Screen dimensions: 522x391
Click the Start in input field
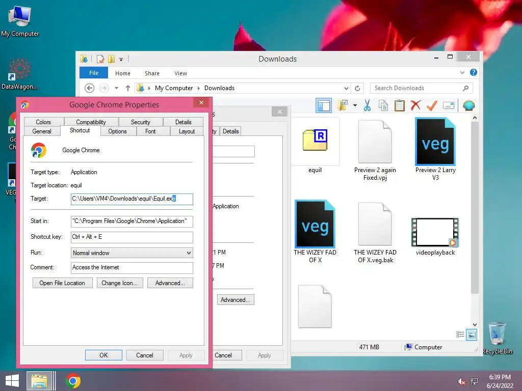pos(132,221)
